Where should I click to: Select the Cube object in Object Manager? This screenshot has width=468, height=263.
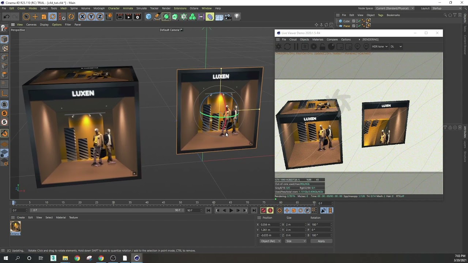[346, 21]
